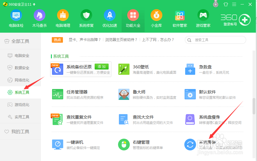The height and width of the screenshot is (161, 257).
Task: Click 鲁大师 tool title text
Action: 139,92
